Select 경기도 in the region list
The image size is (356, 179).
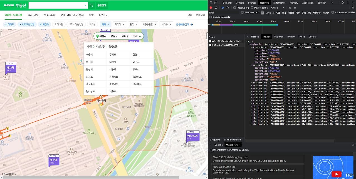tap(113, 55)
